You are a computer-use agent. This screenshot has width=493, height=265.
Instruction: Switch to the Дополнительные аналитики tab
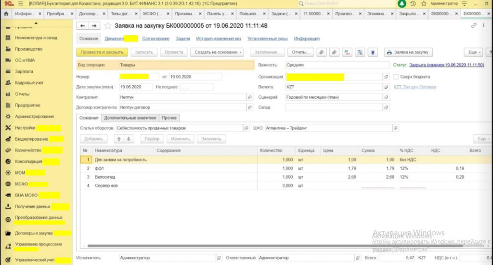coord(130,118)
